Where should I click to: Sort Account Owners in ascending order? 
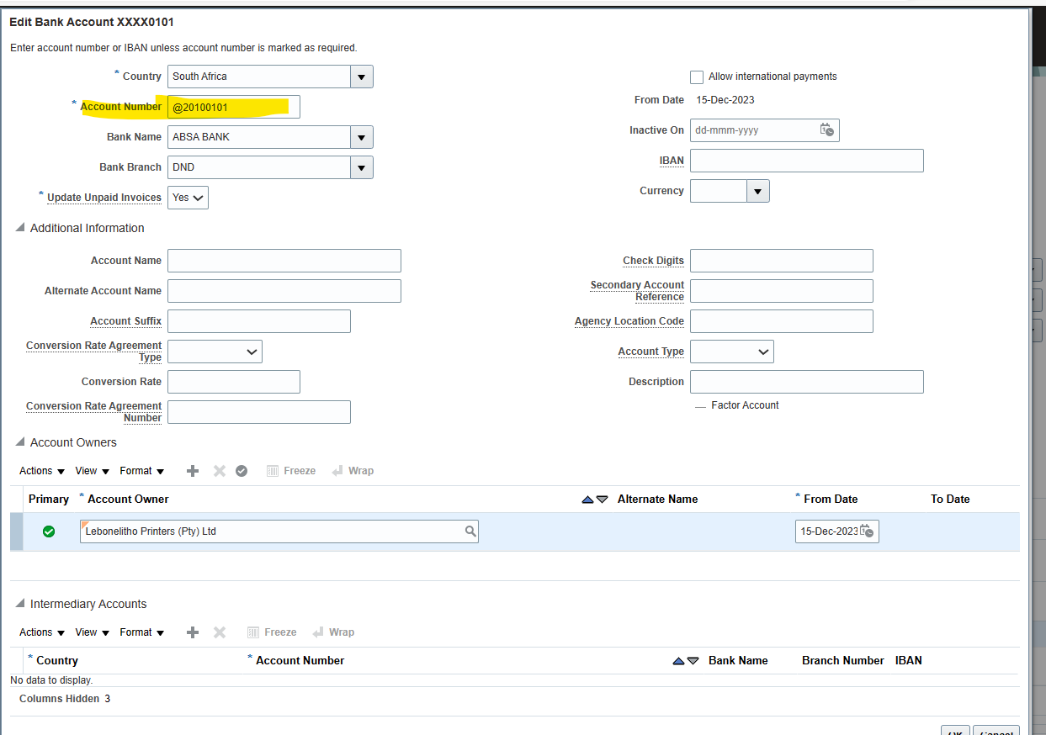click(x=587, y=499)
